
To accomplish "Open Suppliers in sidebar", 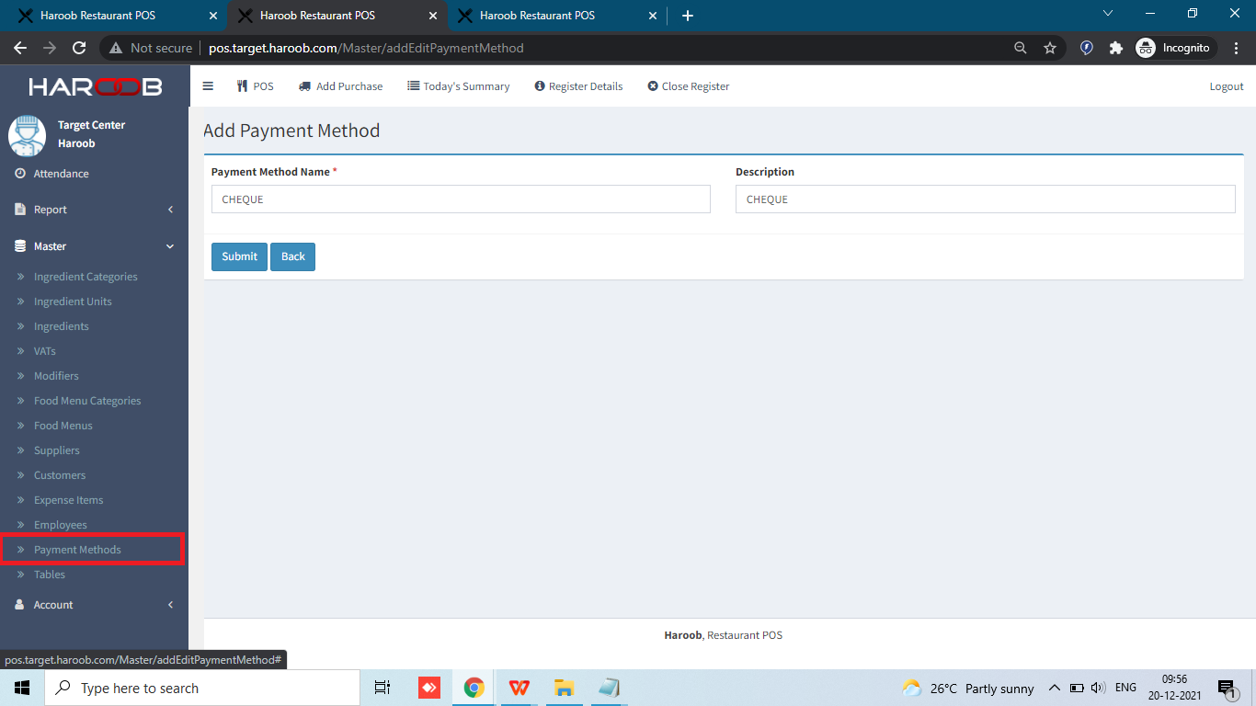I will click(x=57, y=450).
